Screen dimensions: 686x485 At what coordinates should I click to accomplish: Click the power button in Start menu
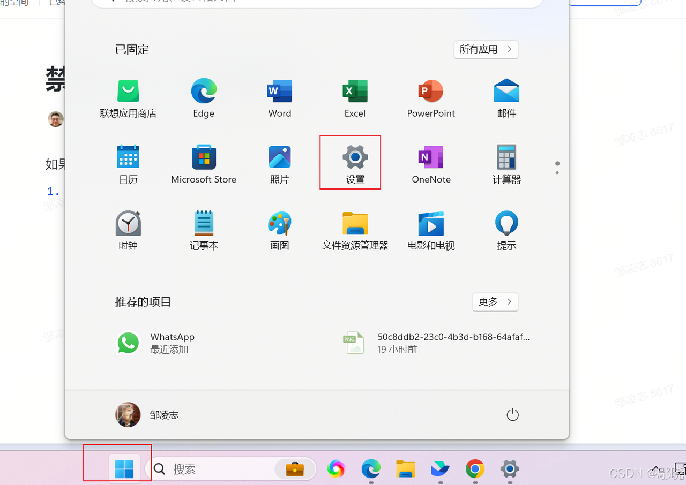[513, 415]
